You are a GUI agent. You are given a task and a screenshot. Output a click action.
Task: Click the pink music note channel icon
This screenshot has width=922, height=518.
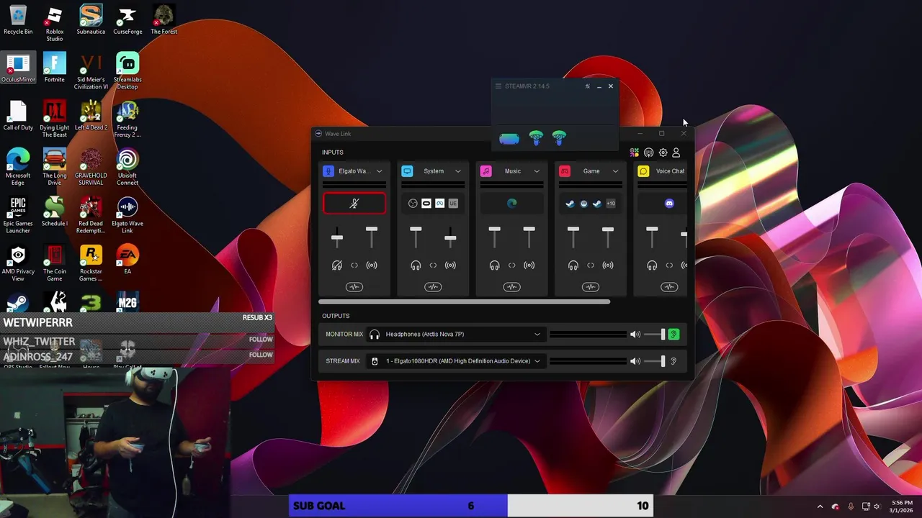pos(486,171)
